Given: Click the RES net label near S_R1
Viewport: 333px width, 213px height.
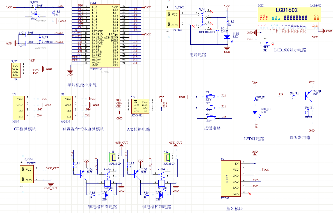Looking at the screenshot, I should tap(60, 6).
